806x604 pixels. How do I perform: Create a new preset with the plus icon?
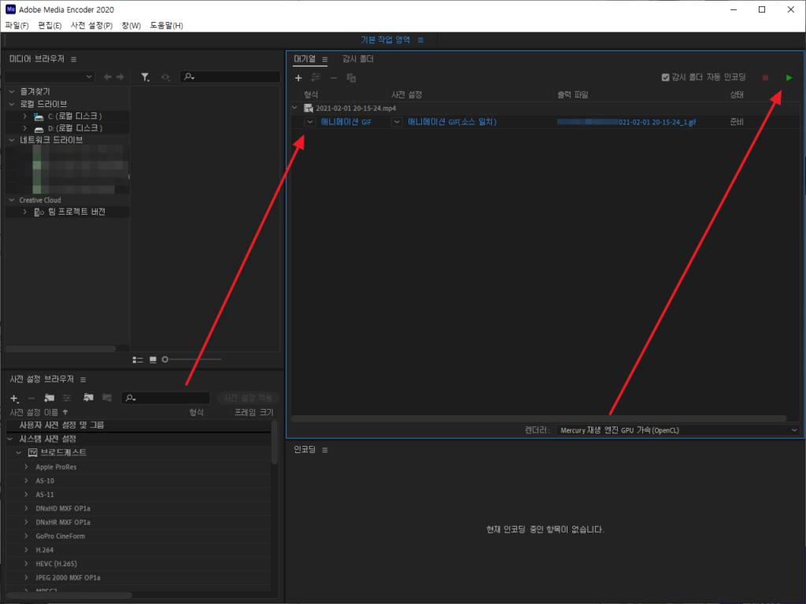13,398
